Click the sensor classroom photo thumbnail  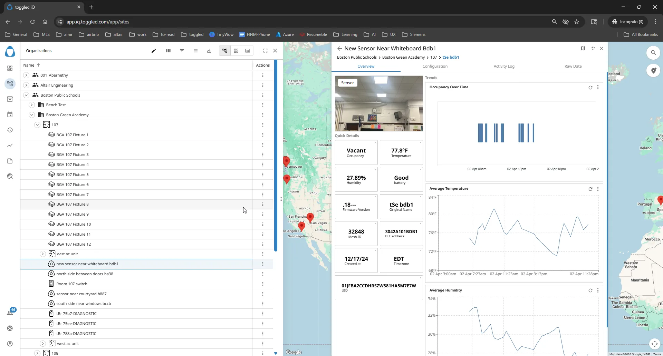(379, 103)
